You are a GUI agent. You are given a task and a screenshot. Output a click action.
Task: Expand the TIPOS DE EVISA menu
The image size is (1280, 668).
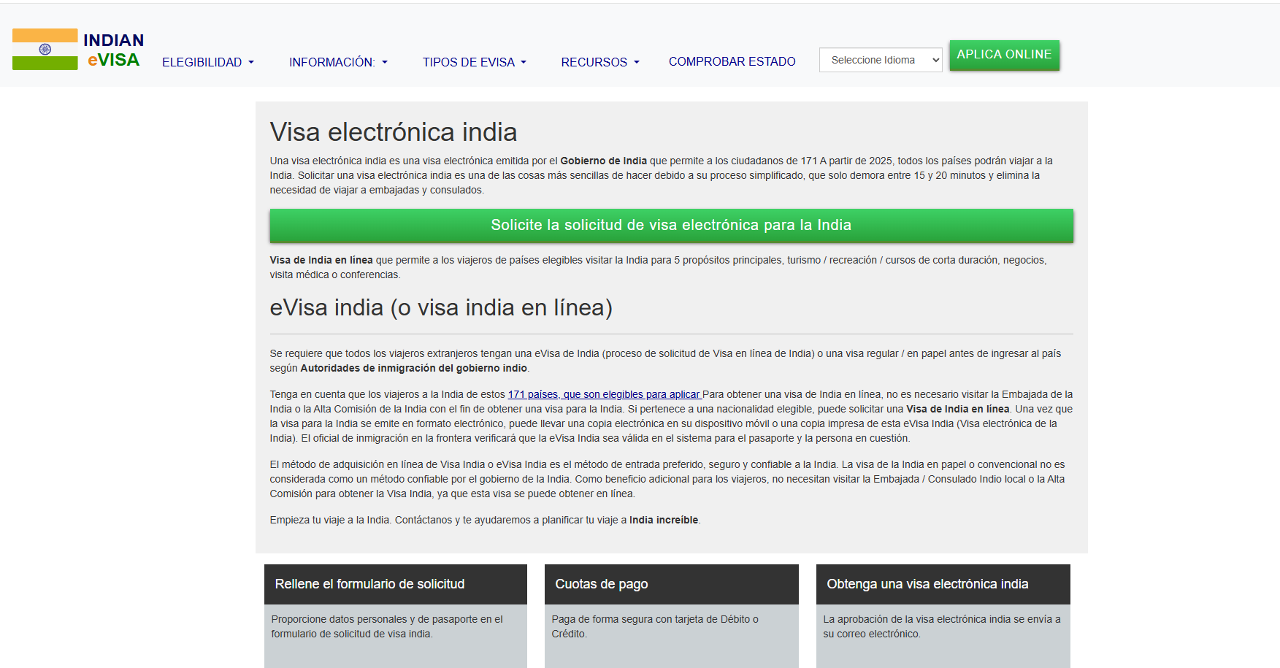pyautogui.click(x=475, y=62)
